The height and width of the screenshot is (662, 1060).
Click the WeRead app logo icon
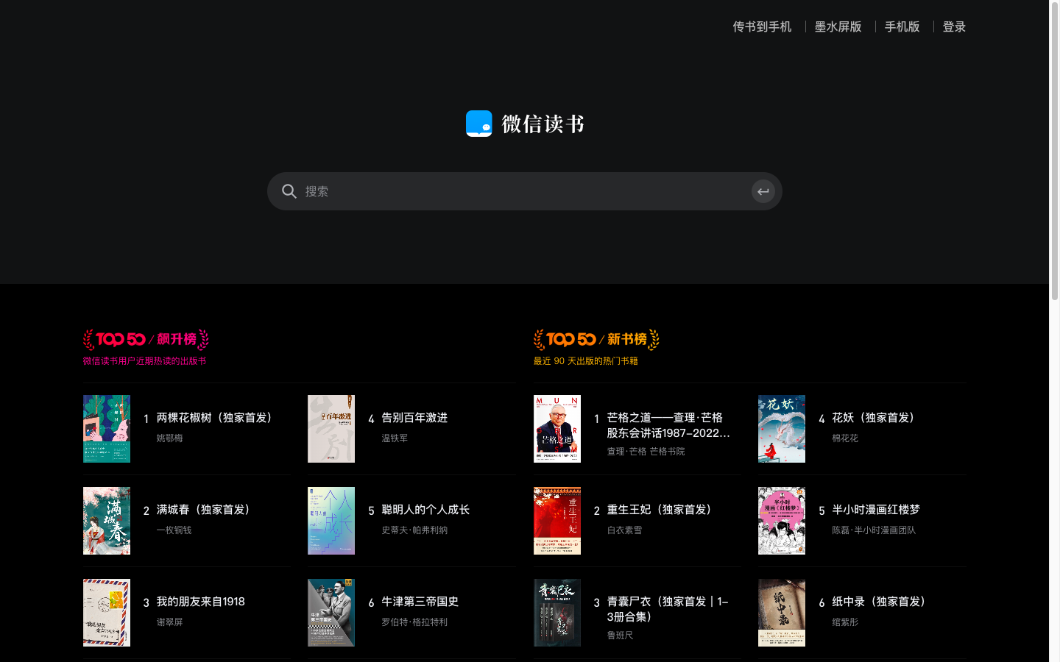pyautogui.click(x=478, y=124)
